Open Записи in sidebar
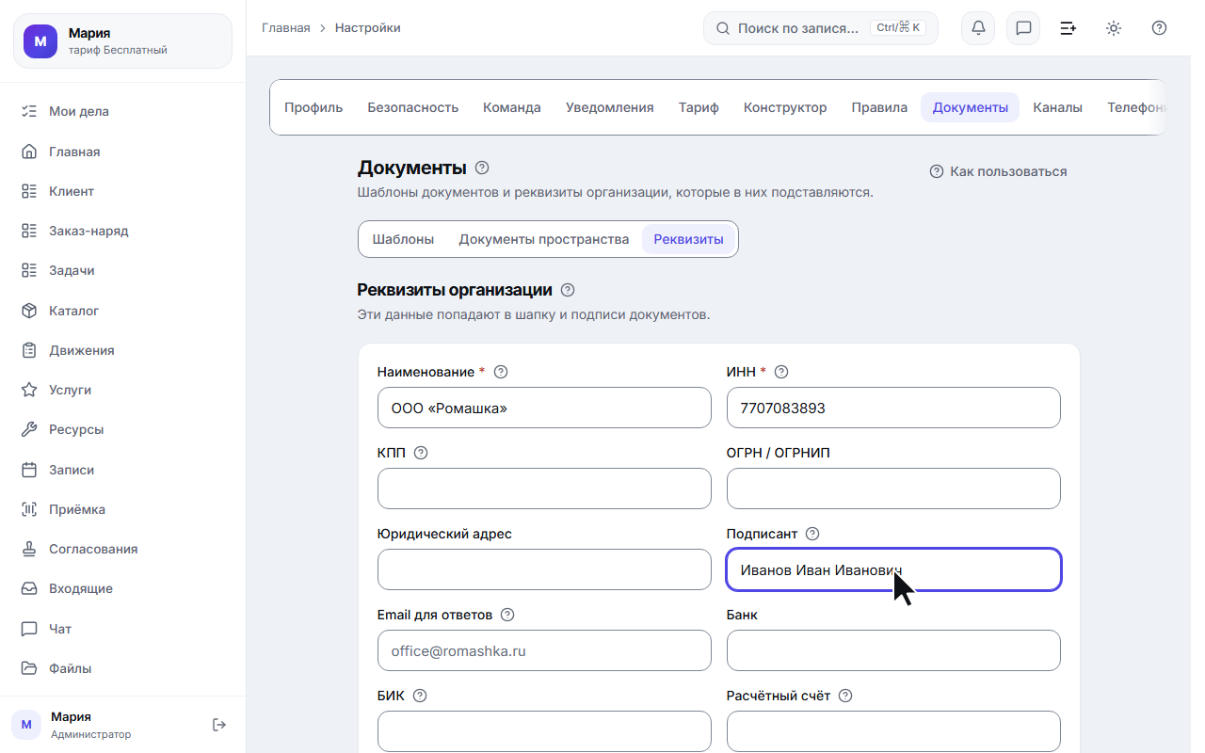The image size is (1205, 753). click(122, 470)
